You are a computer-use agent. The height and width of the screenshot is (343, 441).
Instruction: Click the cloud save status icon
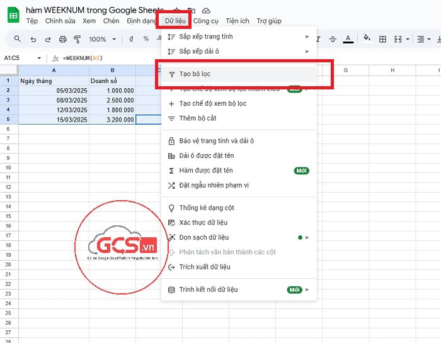tap(206, 11)
